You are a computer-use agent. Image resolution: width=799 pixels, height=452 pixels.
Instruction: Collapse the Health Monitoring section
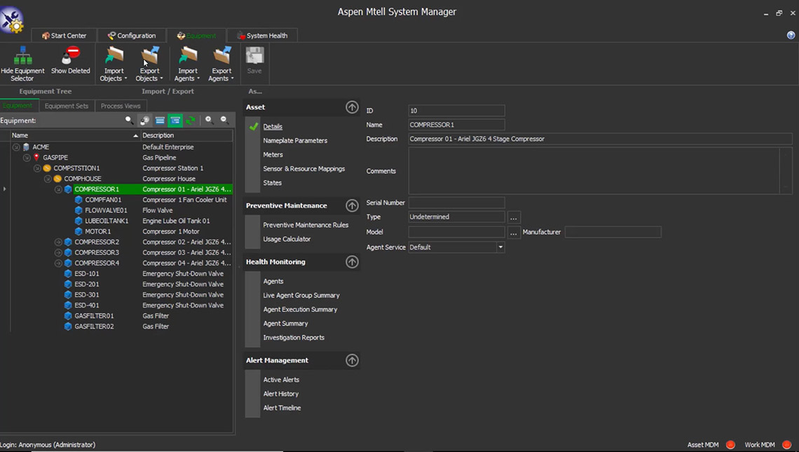352,262
